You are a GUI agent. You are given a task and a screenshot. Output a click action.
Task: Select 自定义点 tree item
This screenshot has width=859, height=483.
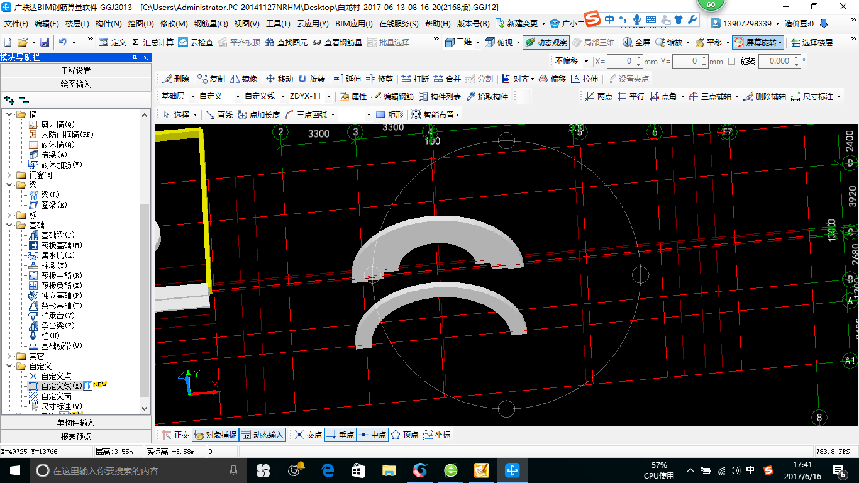tap(56, 376)
